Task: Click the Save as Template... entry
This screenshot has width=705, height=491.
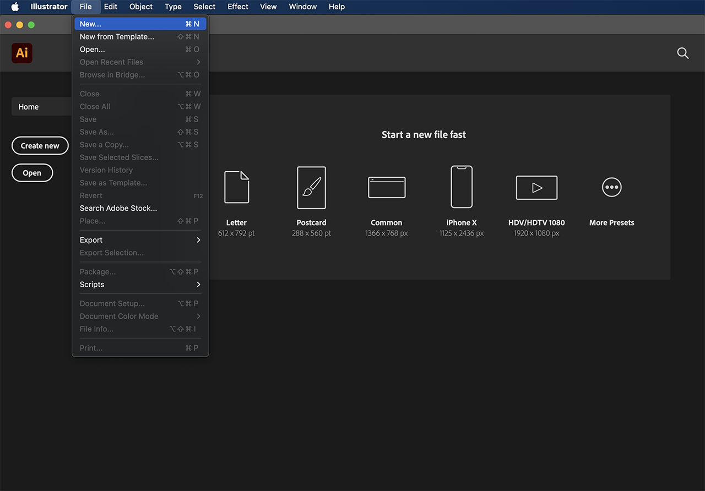Action: click(x=140, y=183)
